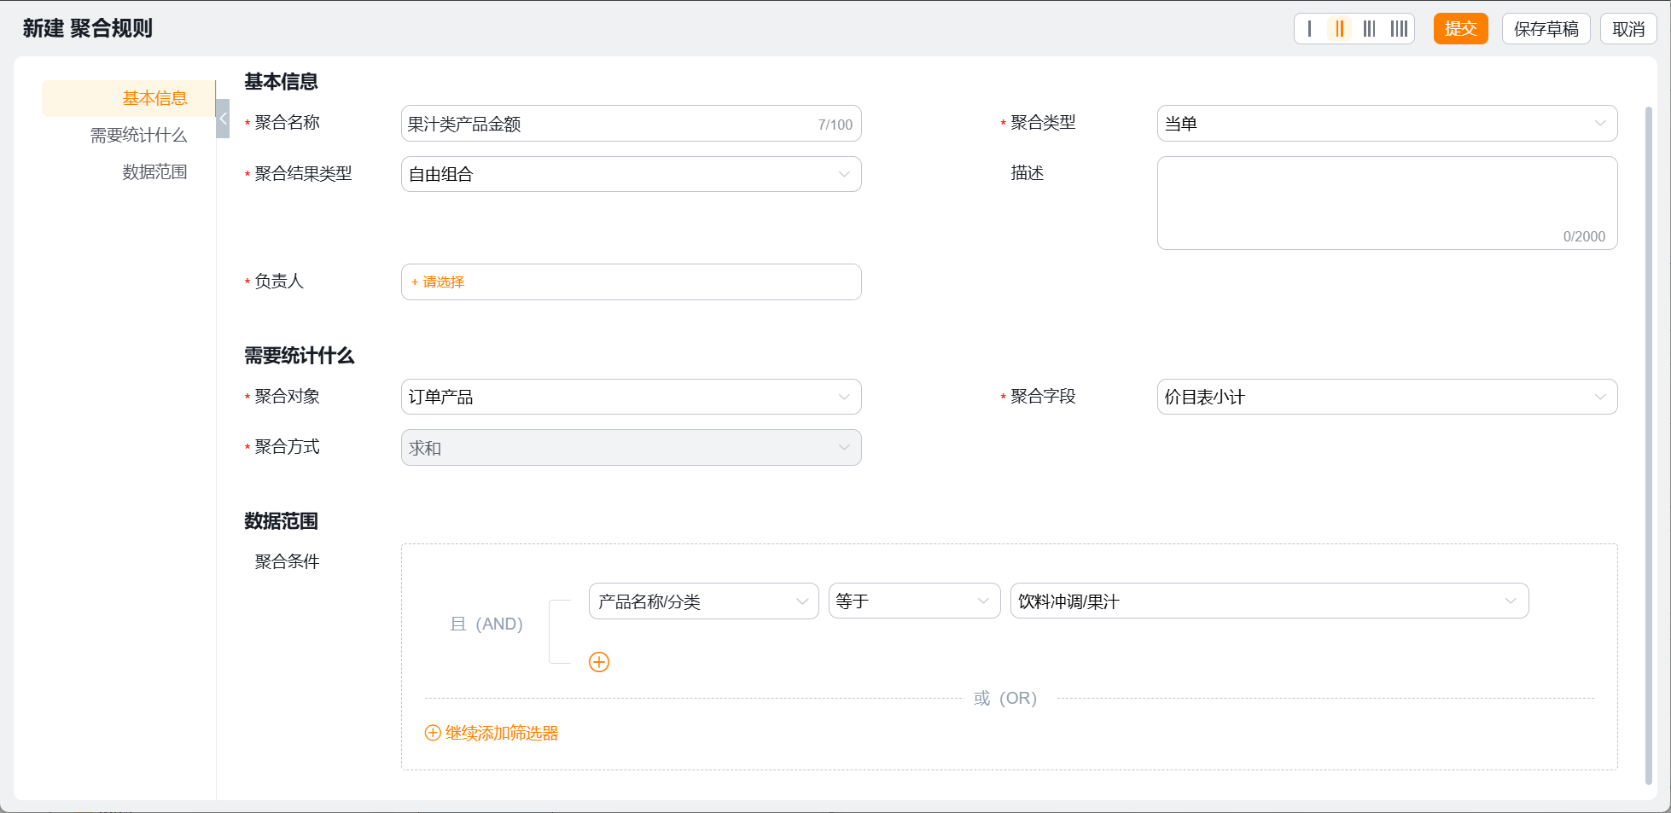1671x813 pixels.
Task: Click + 请选择 to choose 负责人
Action: pyautogui.click(x=438, y=282)
